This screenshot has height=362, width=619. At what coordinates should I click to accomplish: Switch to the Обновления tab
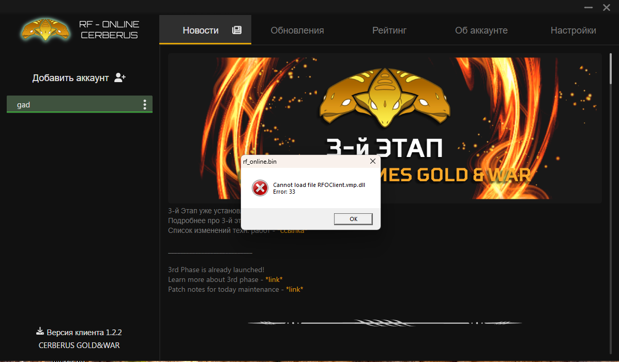pyautogui.click(x=297, y=30)
